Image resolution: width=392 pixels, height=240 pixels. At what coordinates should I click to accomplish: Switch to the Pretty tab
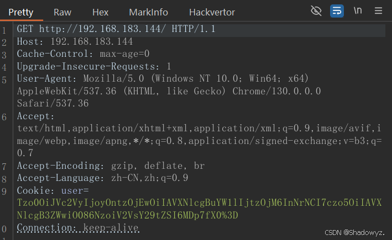click(21, 12)
